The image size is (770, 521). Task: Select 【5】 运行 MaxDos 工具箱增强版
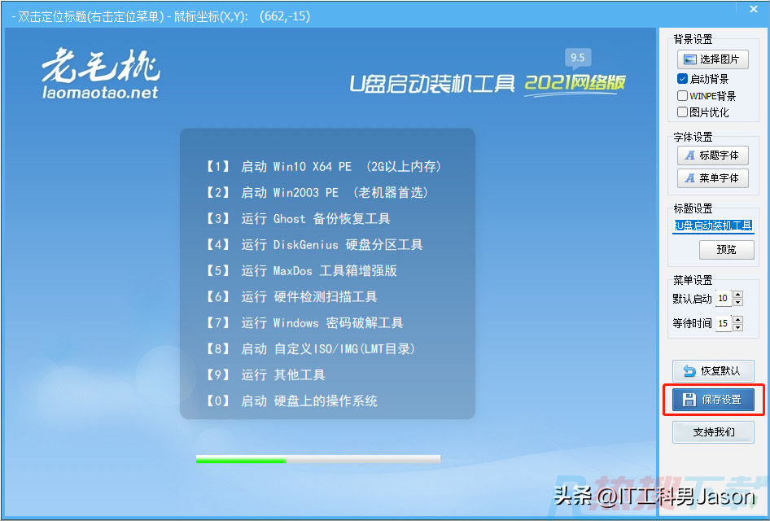[300, 270]
